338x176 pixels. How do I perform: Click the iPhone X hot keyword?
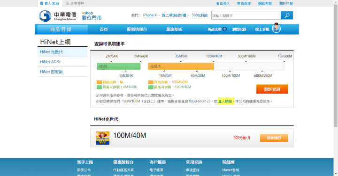[150, 15]
